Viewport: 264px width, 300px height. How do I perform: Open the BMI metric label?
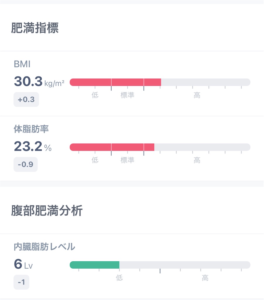click(x=22, y=64)
